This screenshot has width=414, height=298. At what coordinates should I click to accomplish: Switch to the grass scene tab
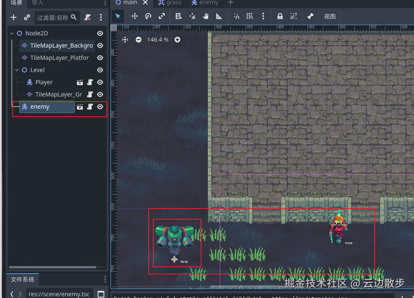point(170,3)
